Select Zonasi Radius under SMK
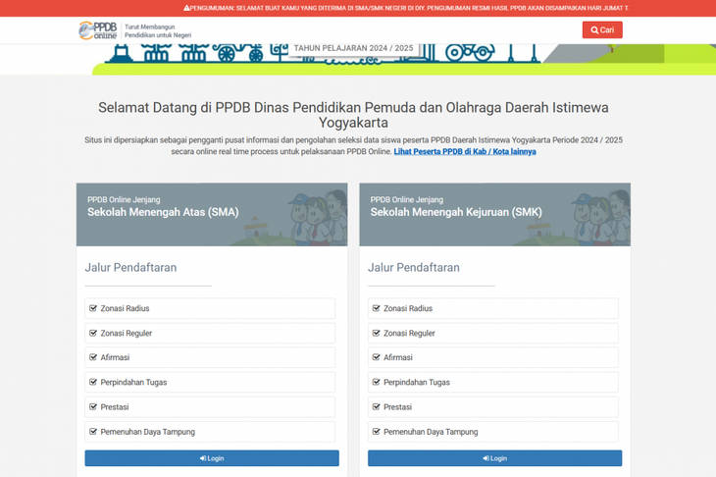 [x=493, y=308]
